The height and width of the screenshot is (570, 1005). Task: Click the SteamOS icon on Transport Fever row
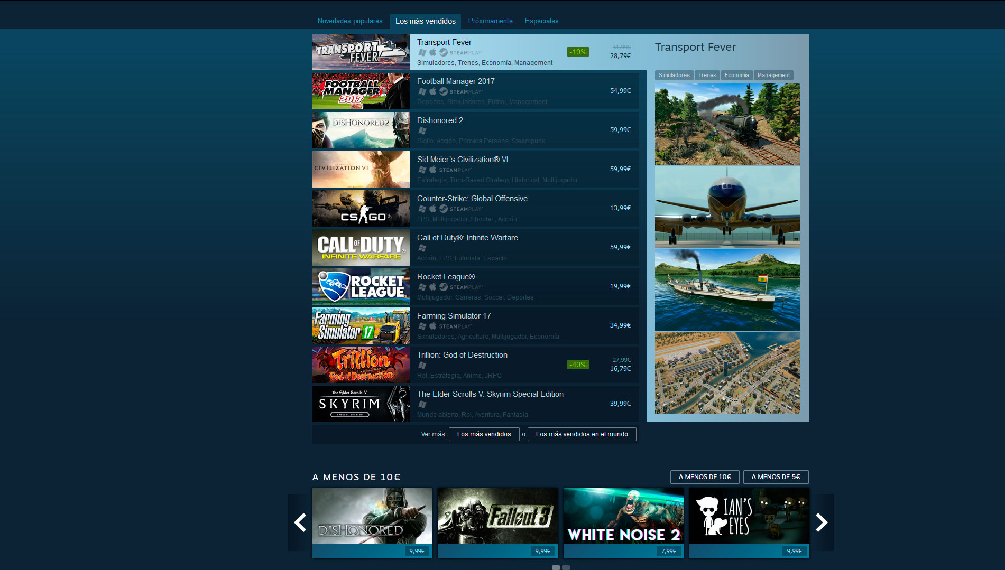tap(444, 52)
